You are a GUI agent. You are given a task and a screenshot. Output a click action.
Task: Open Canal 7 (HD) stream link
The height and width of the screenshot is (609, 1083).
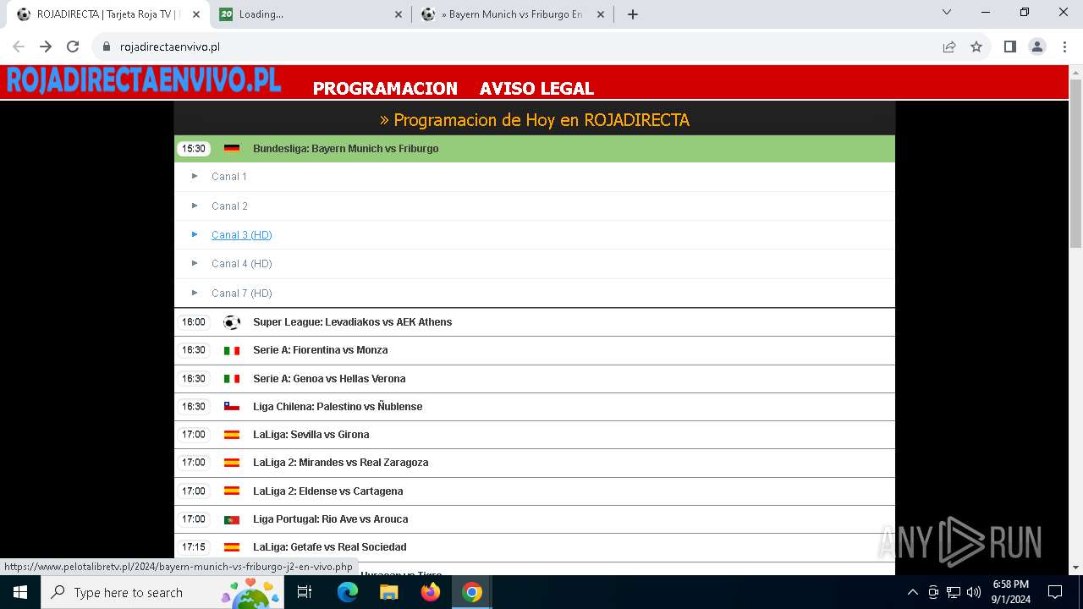tap(242, 294)
